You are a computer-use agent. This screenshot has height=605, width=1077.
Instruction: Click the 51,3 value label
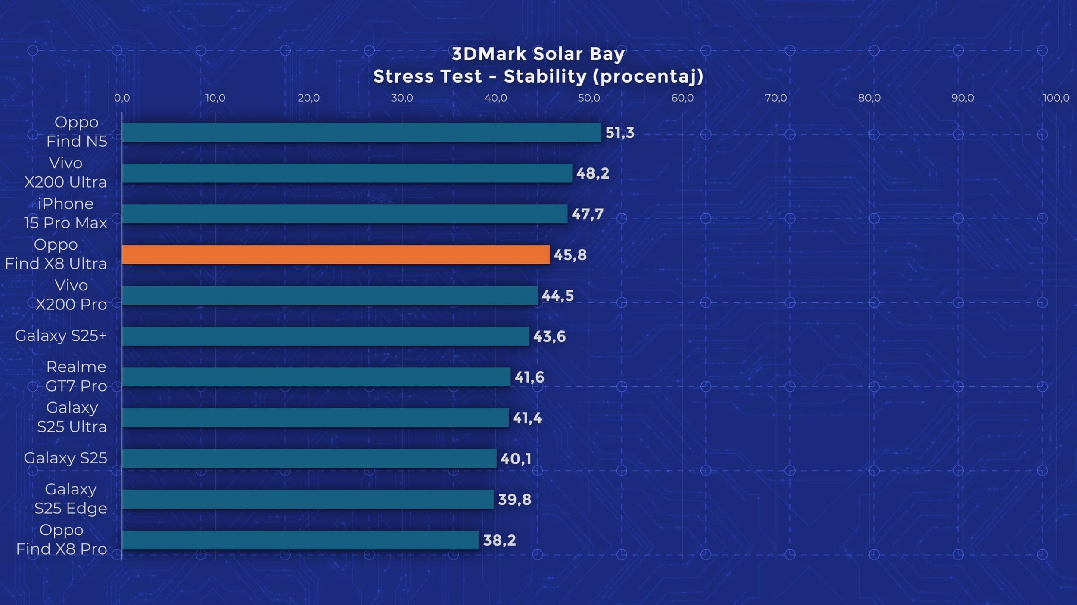(x=619, y=133)
